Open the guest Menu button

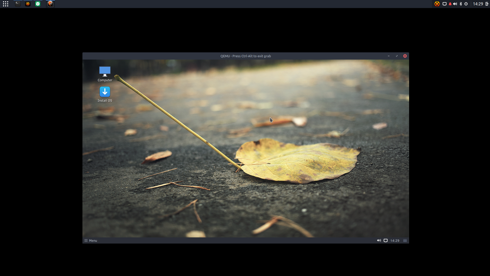(x=91, y=240)
